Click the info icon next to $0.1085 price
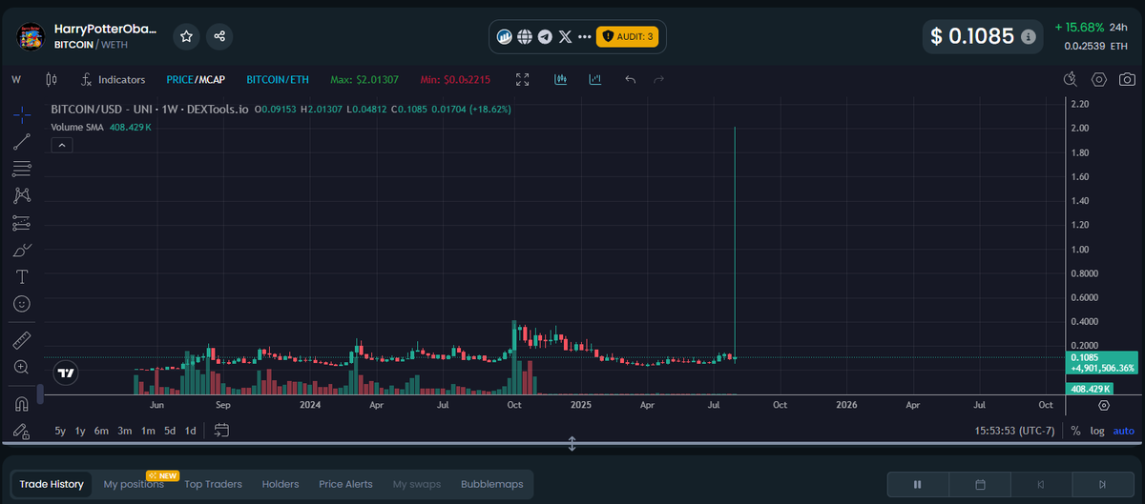The height and width of the screenshot is (504, 1145). (1028, 37)
